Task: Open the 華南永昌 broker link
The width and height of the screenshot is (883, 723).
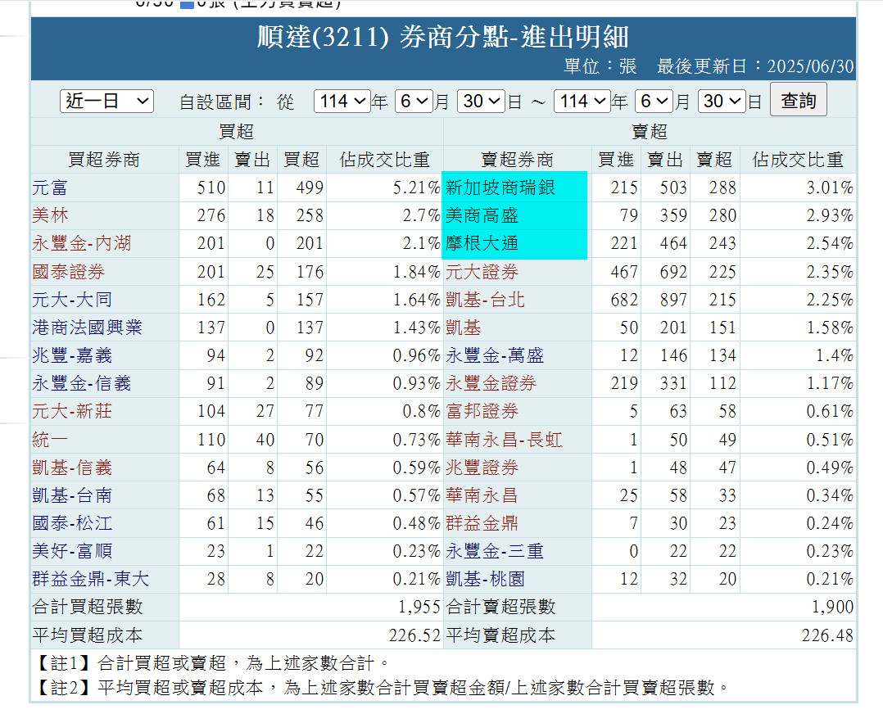Action: click(482, 495)
